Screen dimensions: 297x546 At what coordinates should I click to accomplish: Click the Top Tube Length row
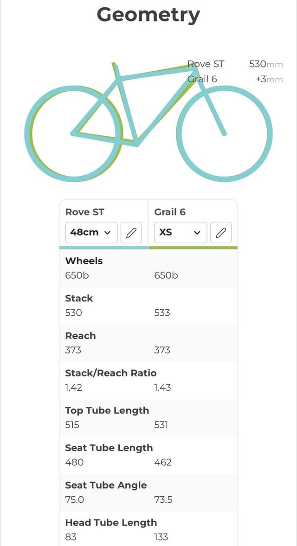tap(148, 418)
